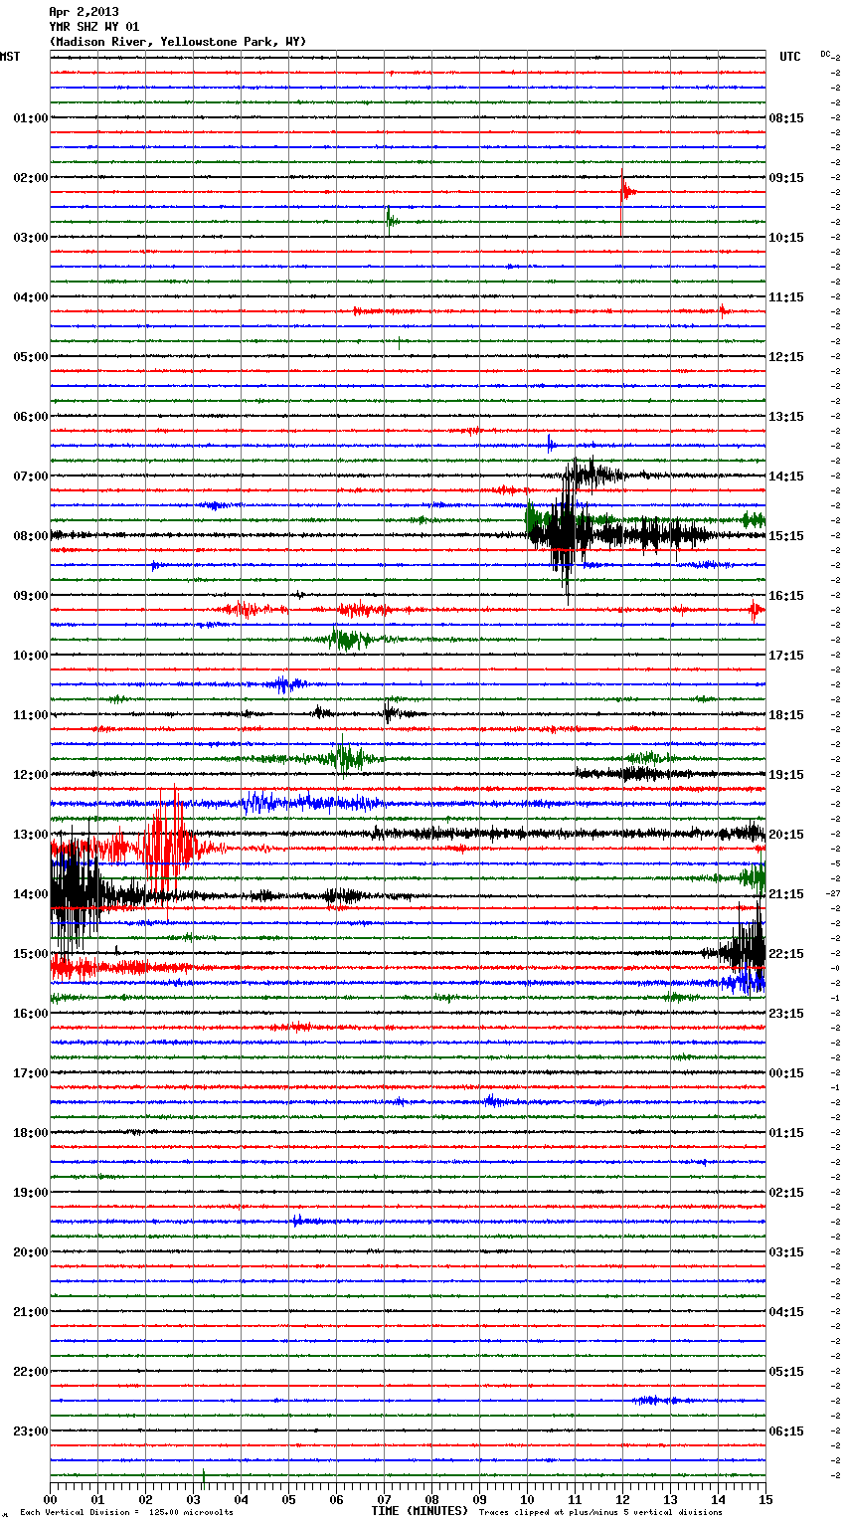Click the date text "Apr 2,2013"
845x1526 pixels.
click(x=84, y=12)
